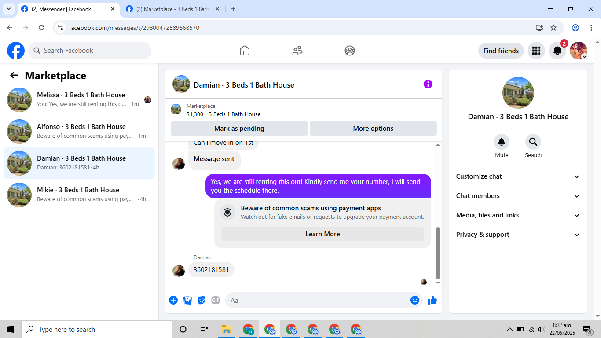
Task: Click More options button
Action: tap(373, 129)
